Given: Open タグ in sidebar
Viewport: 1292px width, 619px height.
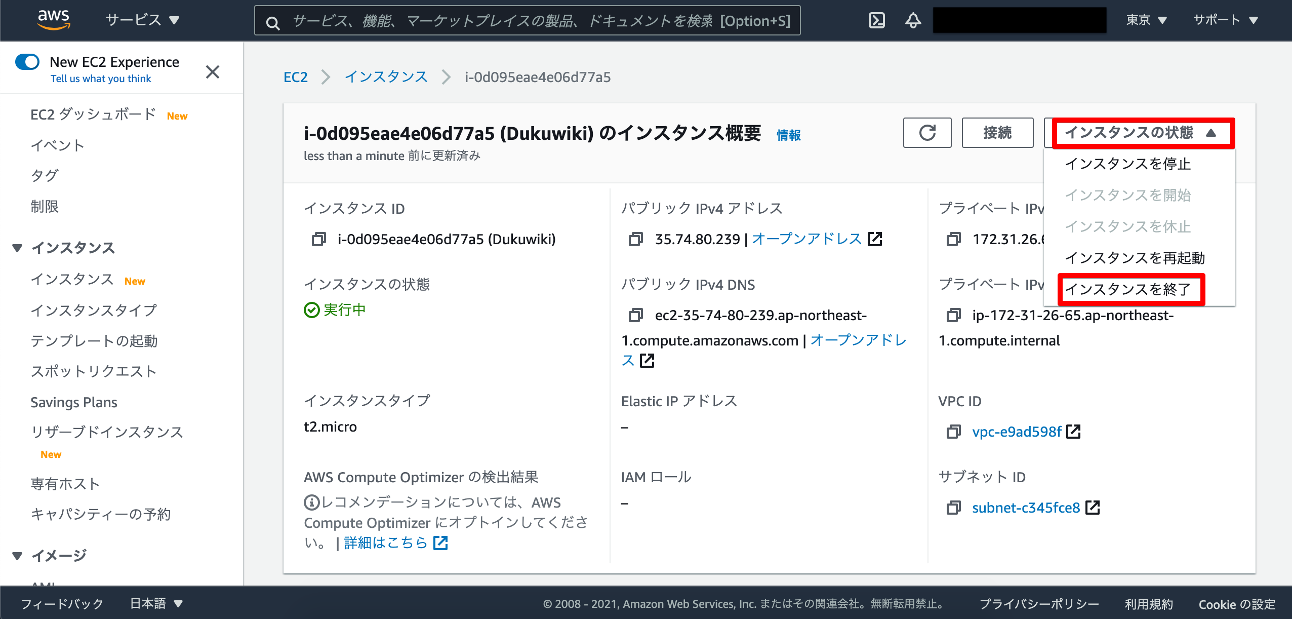Looking at the screenshot, I should point(45,176).
